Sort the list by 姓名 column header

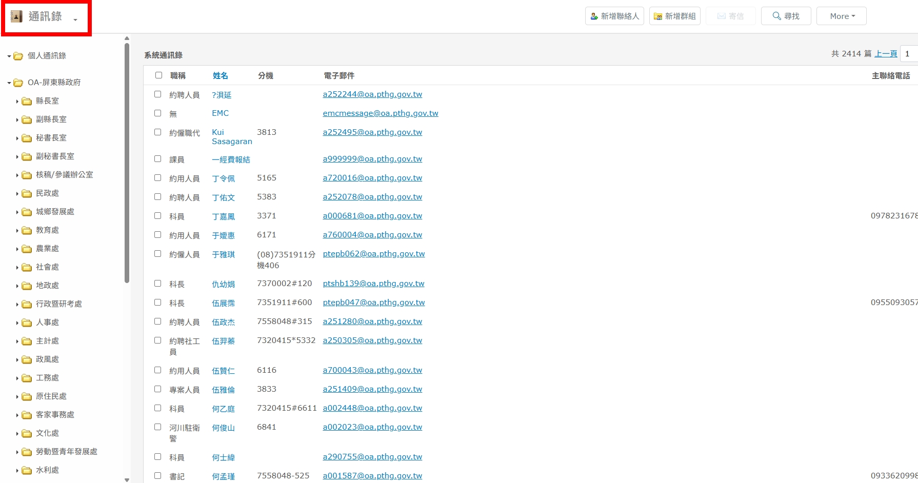220,75
